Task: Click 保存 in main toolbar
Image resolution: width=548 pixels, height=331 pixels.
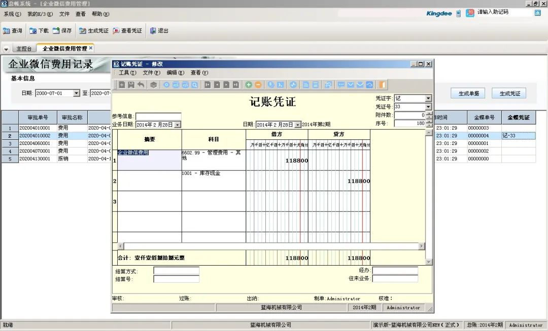Action: point(62,31)
